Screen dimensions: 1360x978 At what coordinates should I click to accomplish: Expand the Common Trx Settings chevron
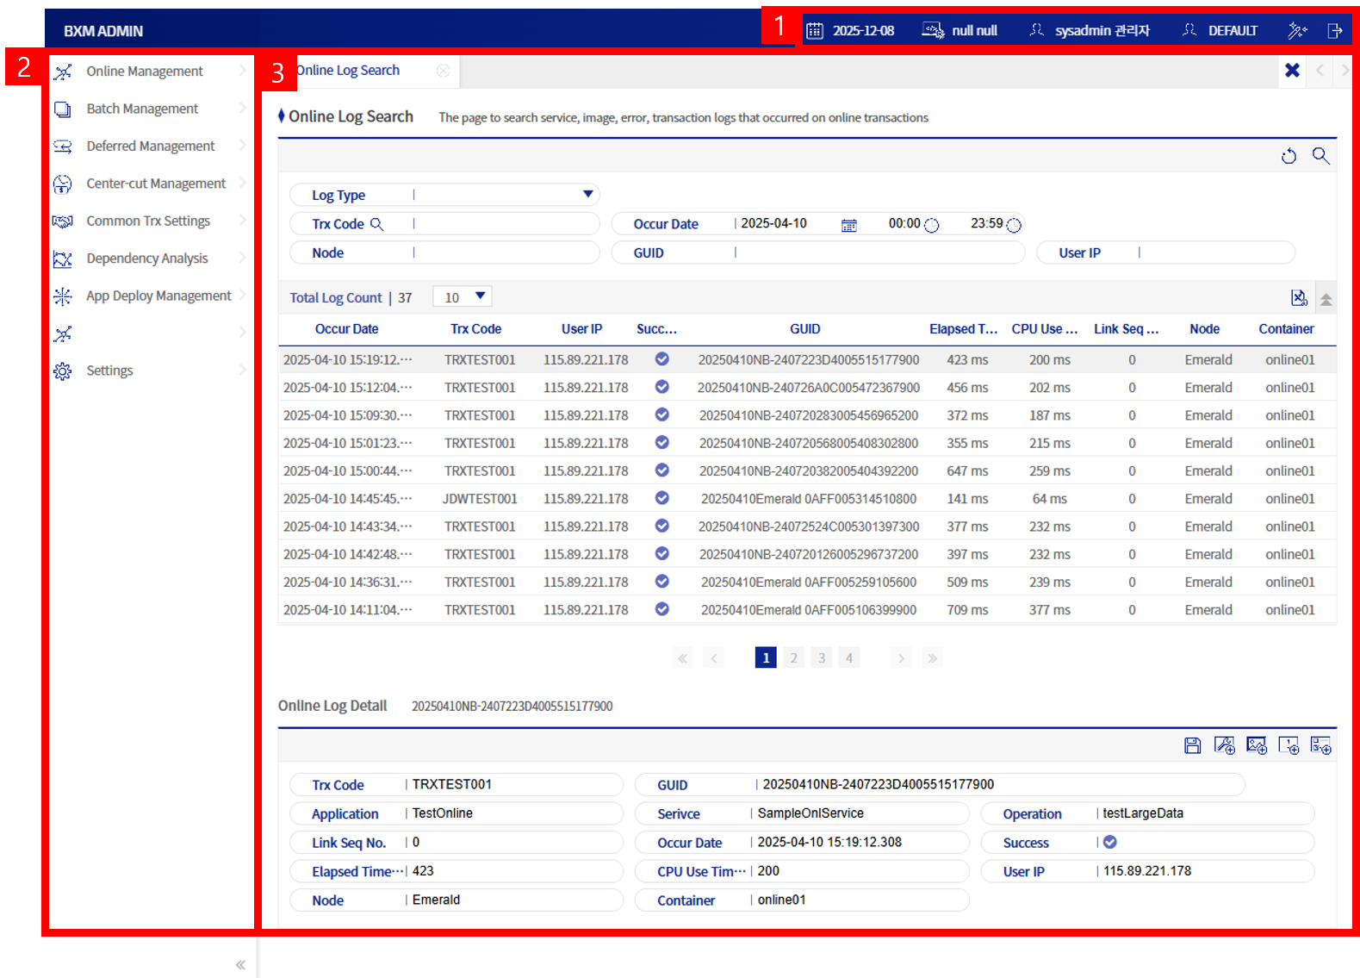242,221
